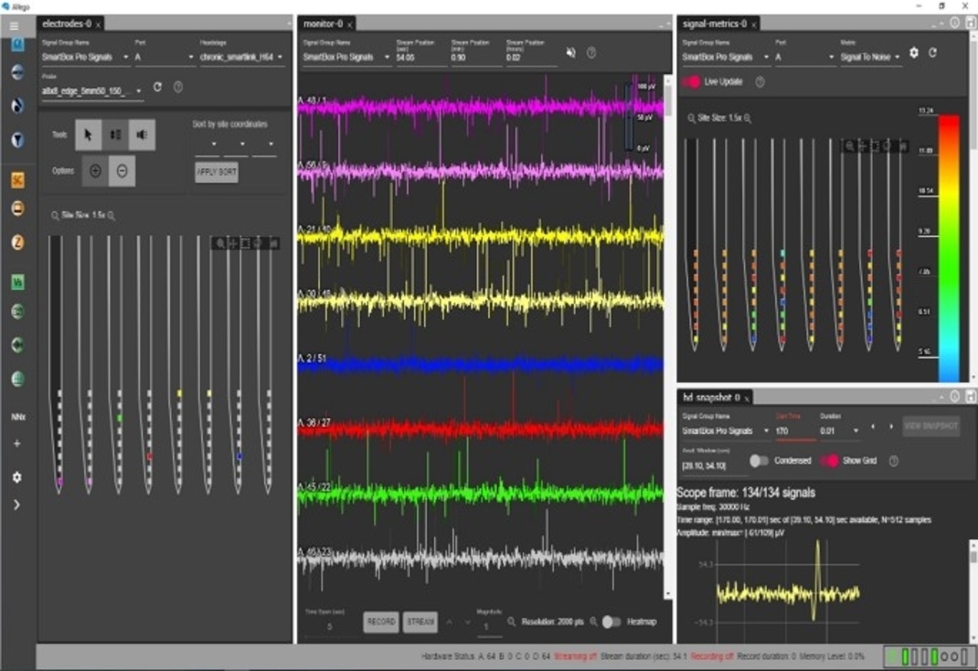Open help icon in monitor panel header
Image resolution: width=978 pixels, height=671 pixels.
pos(591,53)
